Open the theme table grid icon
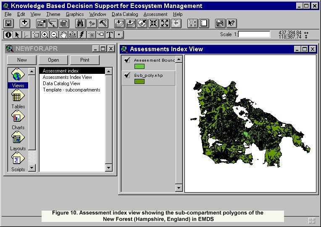 pyautogui.click(x=64, y=23)
